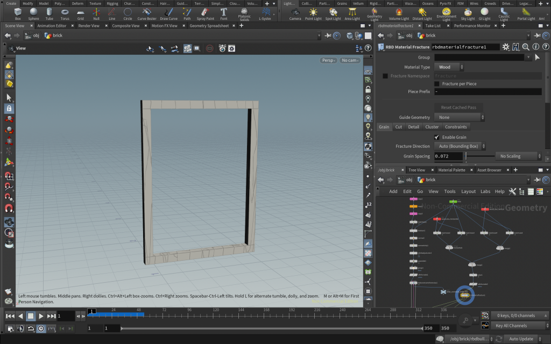Select the Line shelf tool

pyautogui.click(x=112, y=14)
